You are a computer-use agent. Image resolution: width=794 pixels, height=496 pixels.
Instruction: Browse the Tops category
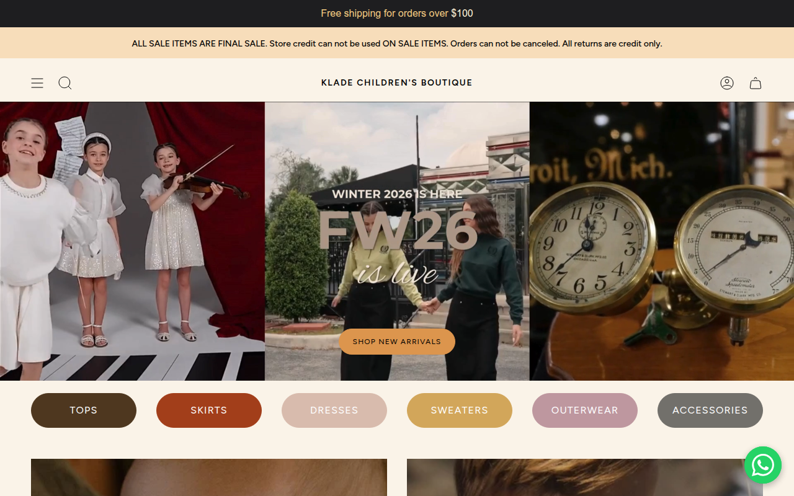coord(84,410)
